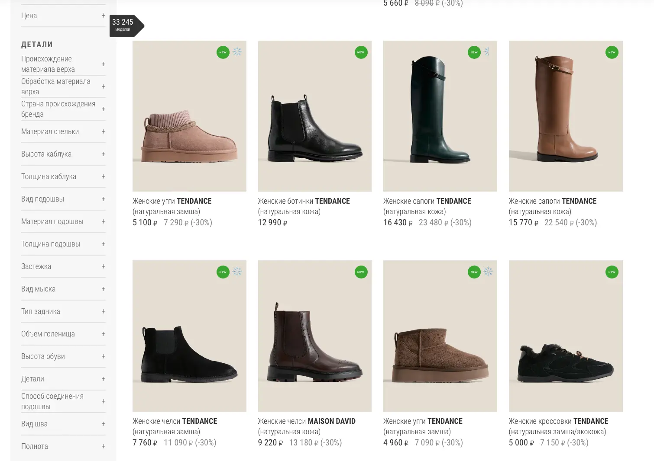Open Женские кроссовки TENDANCE product link

[x=558, y=421]
